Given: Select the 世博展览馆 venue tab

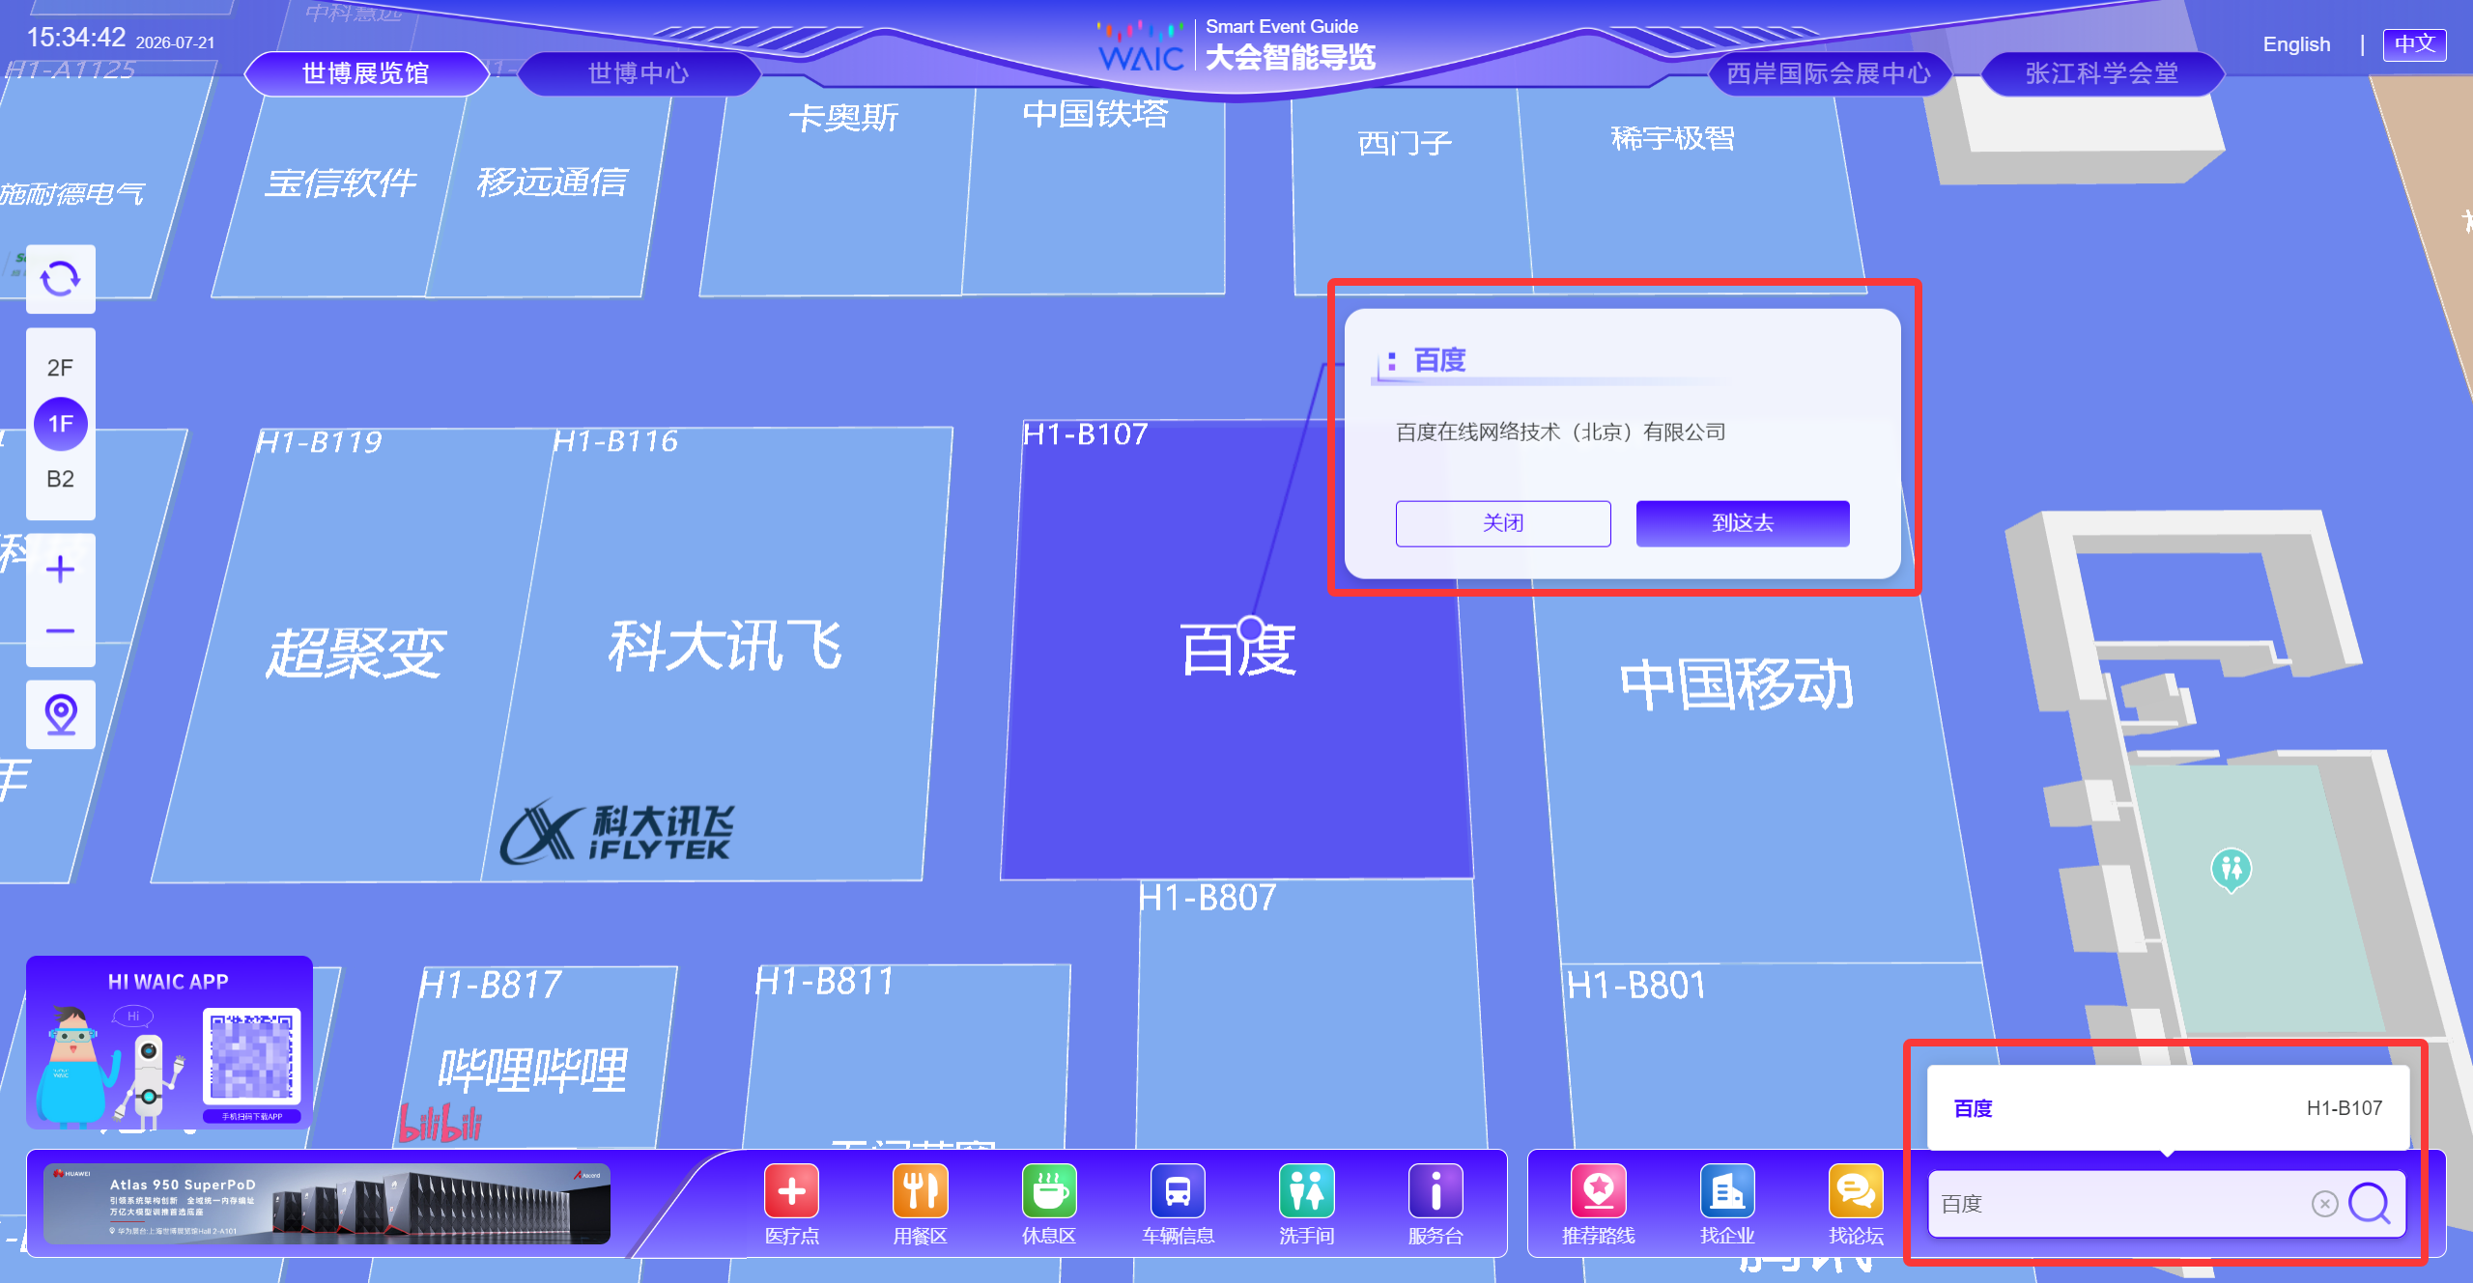Looking at the screenshot, I should 365,73.
